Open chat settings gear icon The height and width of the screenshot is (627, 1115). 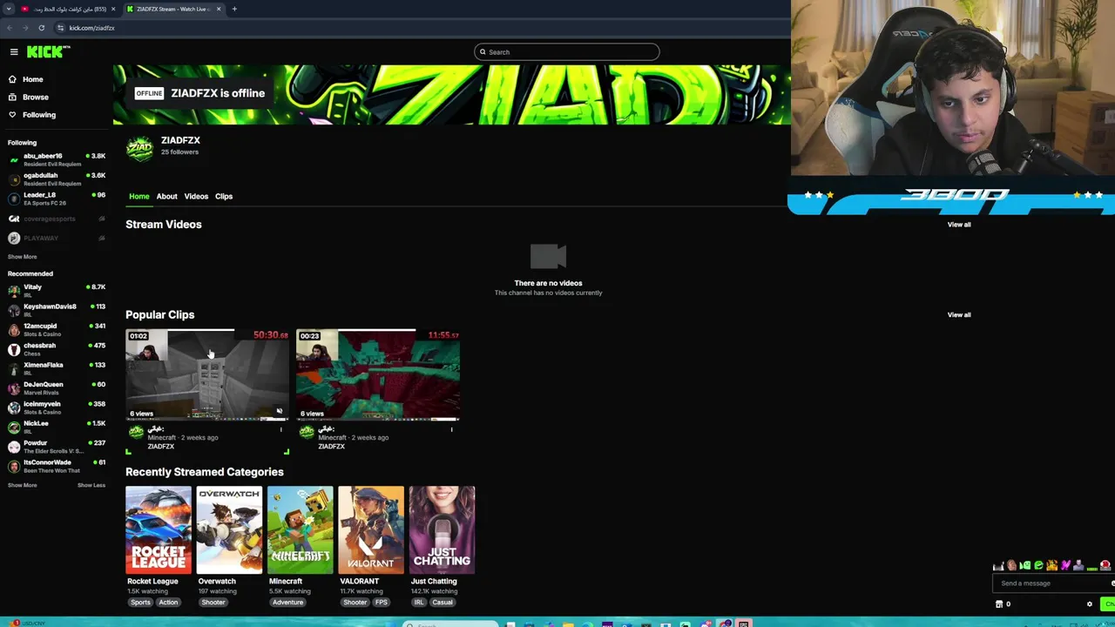pos(1090,604)
